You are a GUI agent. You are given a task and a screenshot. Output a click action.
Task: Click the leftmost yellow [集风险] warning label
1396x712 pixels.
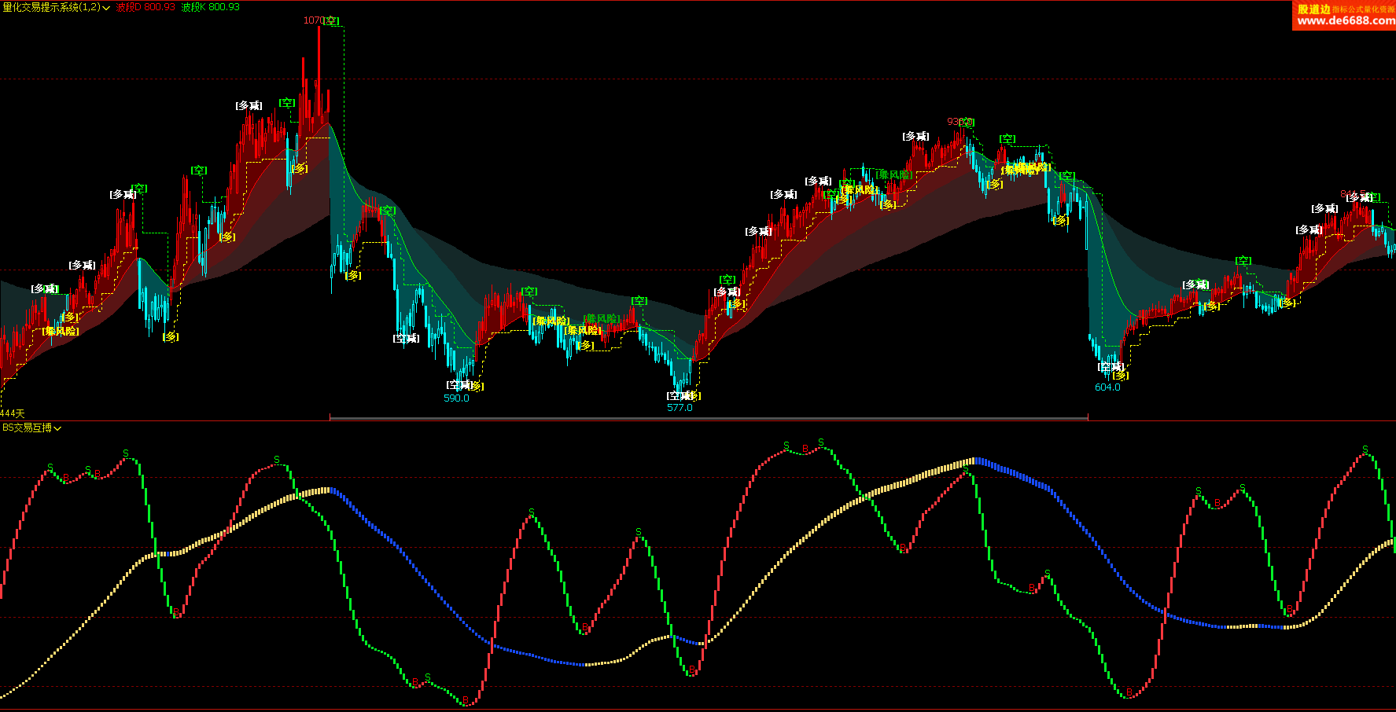(x=61, y=332)
